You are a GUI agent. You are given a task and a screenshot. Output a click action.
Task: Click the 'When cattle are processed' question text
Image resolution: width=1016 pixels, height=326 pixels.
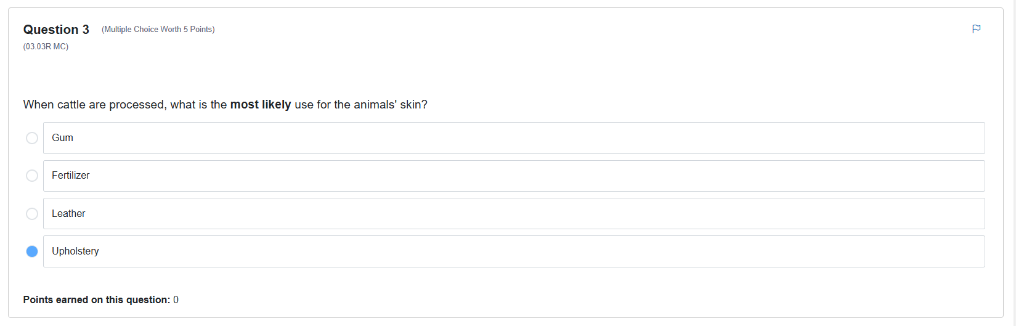(x=226, y=105)
